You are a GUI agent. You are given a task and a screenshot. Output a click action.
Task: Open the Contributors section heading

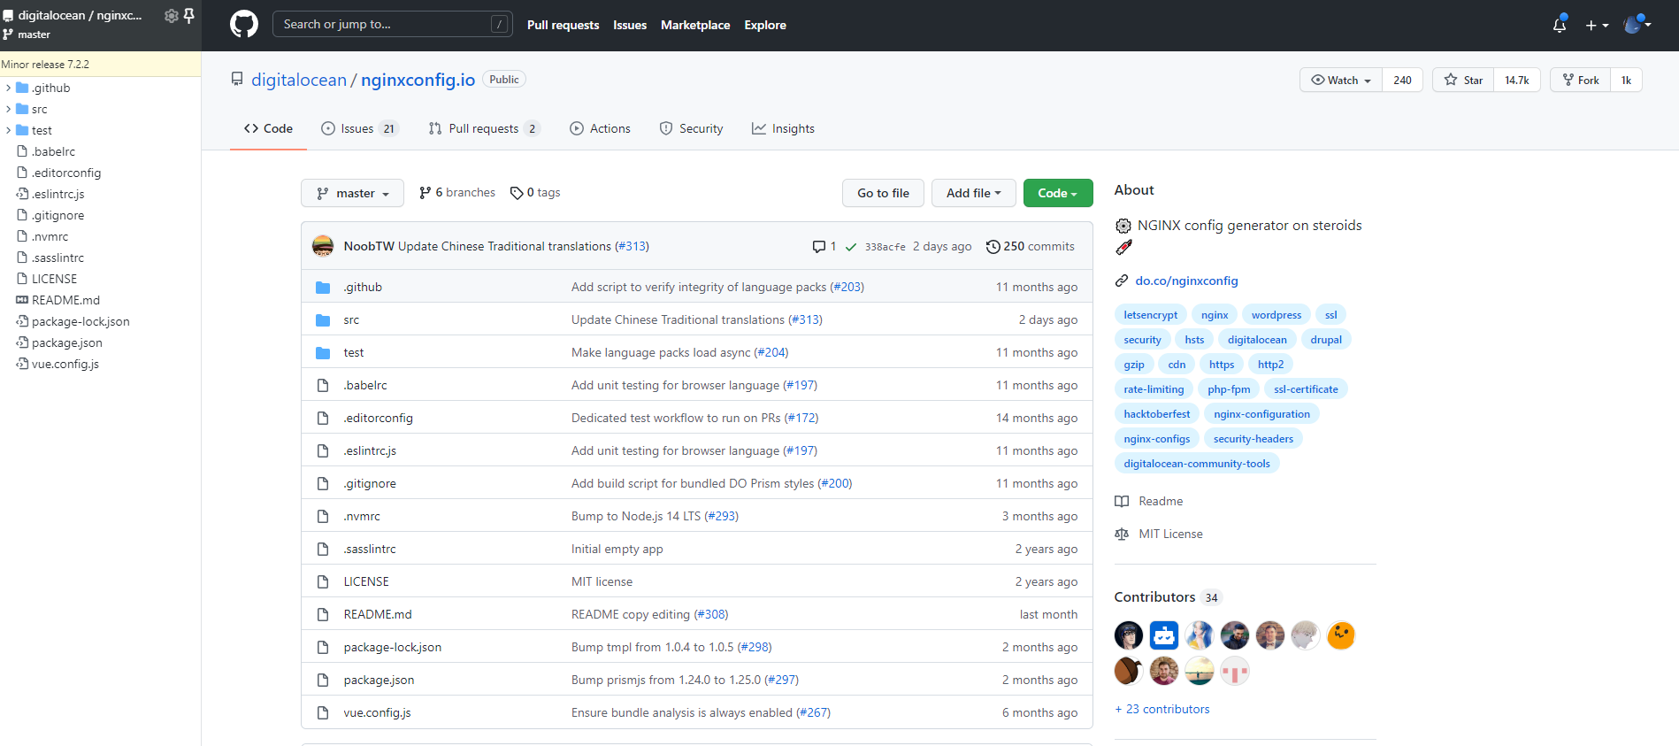point(1154,596)
